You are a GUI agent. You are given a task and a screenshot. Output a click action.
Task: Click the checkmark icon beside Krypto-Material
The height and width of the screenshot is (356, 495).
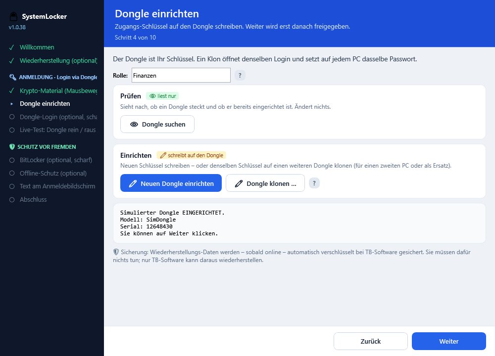(12, 91)
